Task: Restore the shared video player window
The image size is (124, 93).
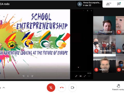Action: 88,11
